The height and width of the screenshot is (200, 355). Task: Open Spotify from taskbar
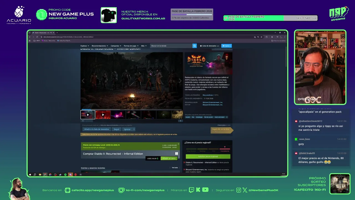click(x=65, y=175)
